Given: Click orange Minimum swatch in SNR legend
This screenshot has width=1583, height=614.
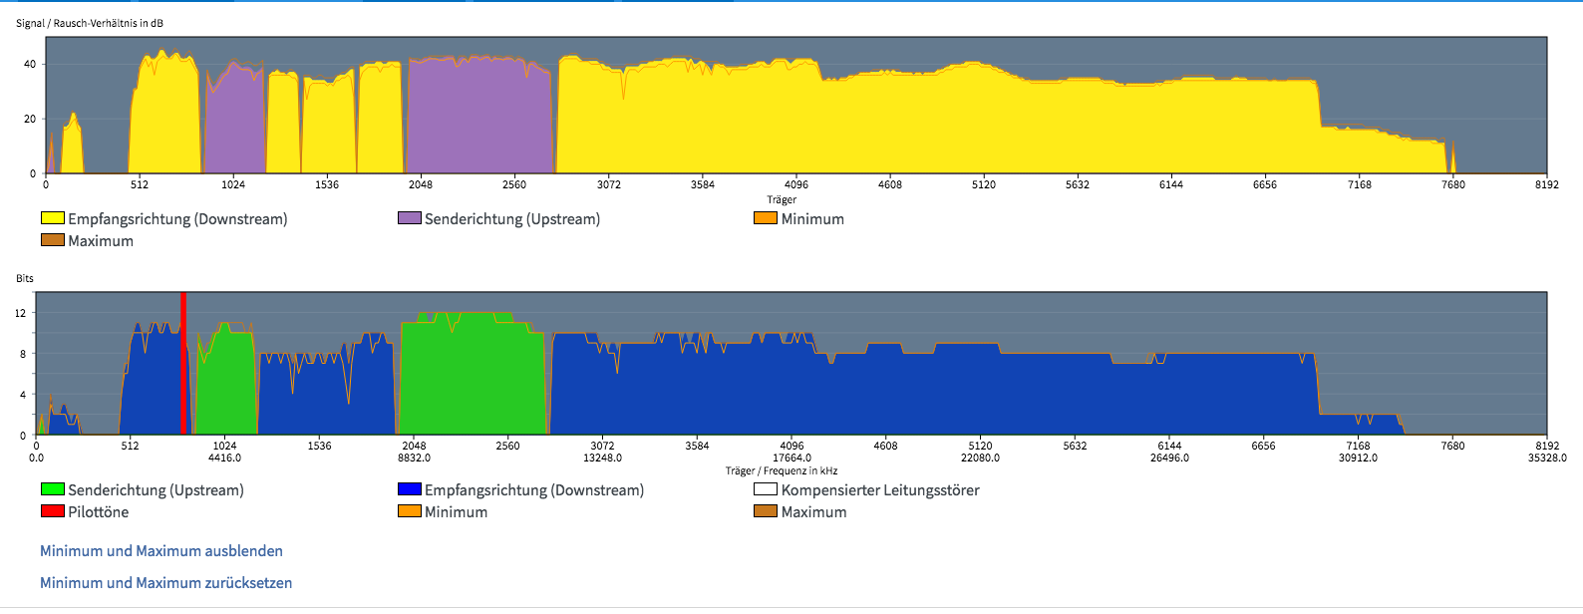Looking at the screenshot, I should coord(766,218).
